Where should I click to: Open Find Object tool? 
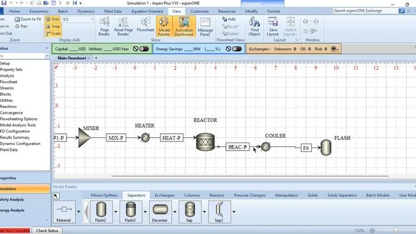coord(254,26)
